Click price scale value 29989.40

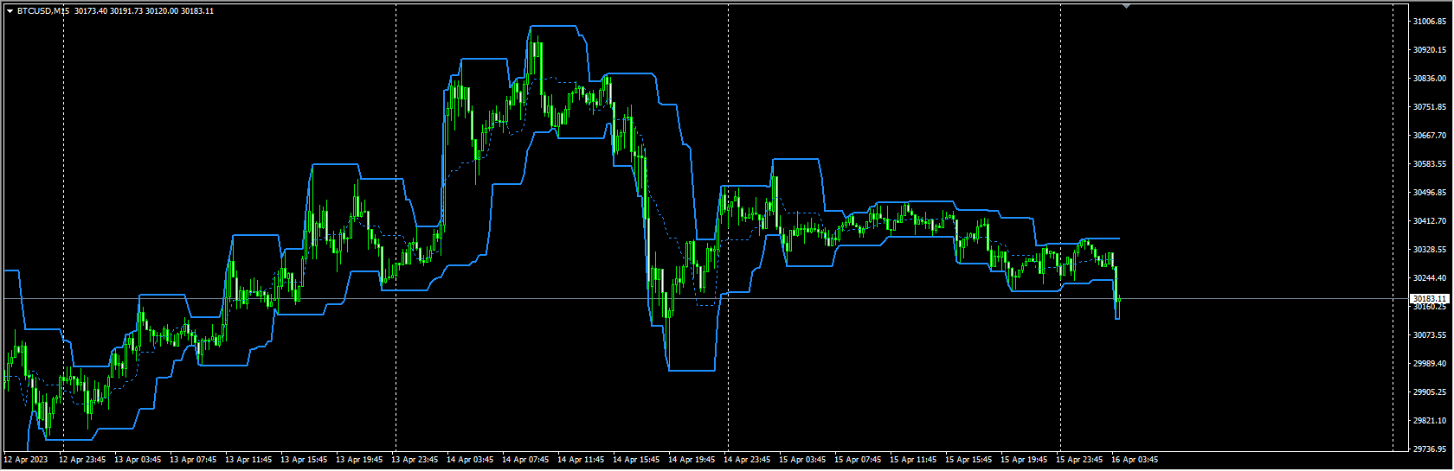click(1430, 364)
